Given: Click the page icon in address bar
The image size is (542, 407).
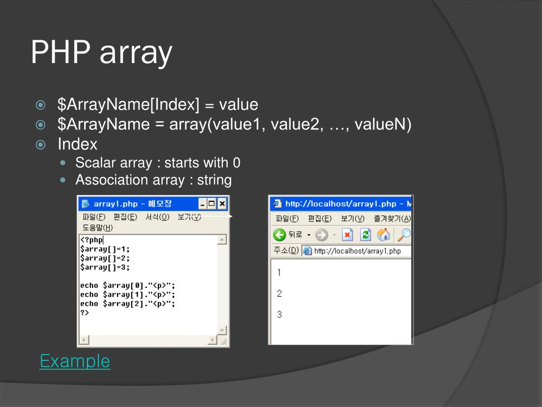Looking at the screenshot, I should [308, 251].
